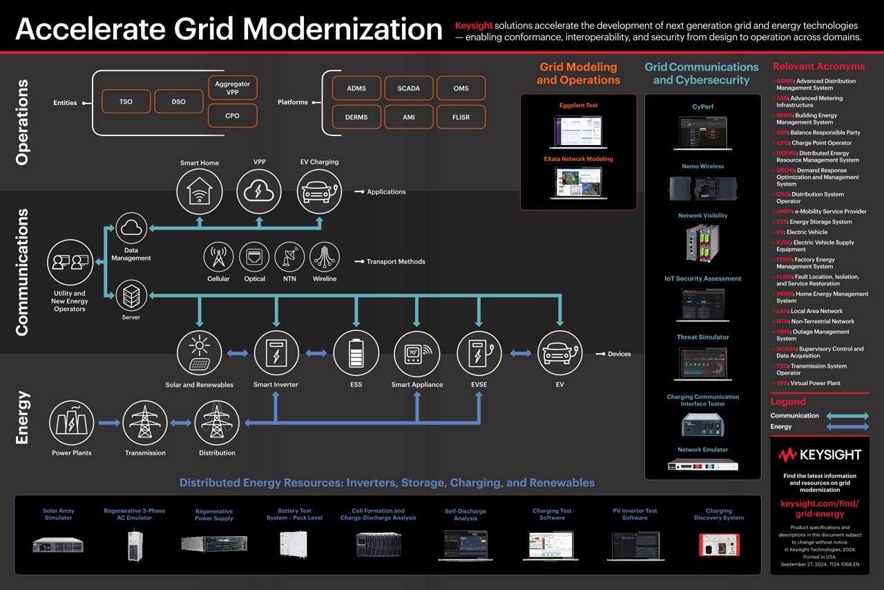
Task: Select the SCADA platform box
Action: (x=408, y=88)
